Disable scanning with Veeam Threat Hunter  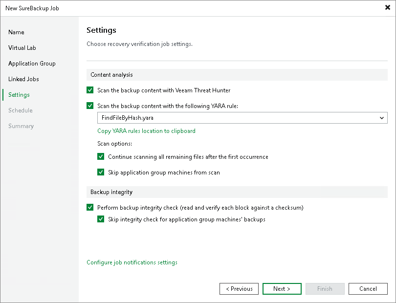click(90, 90)
